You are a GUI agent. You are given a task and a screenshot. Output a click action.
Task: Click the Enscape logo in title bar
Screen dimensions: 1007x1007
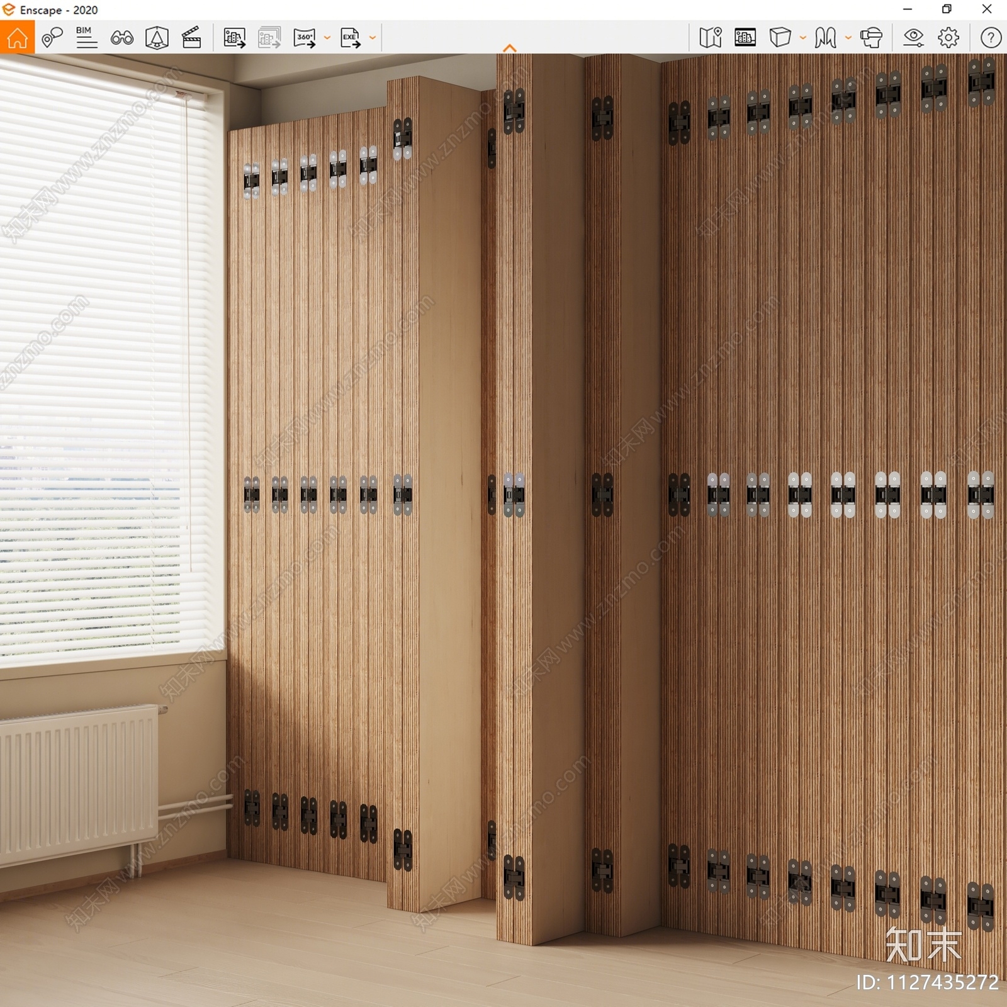[x=8, y=9]
